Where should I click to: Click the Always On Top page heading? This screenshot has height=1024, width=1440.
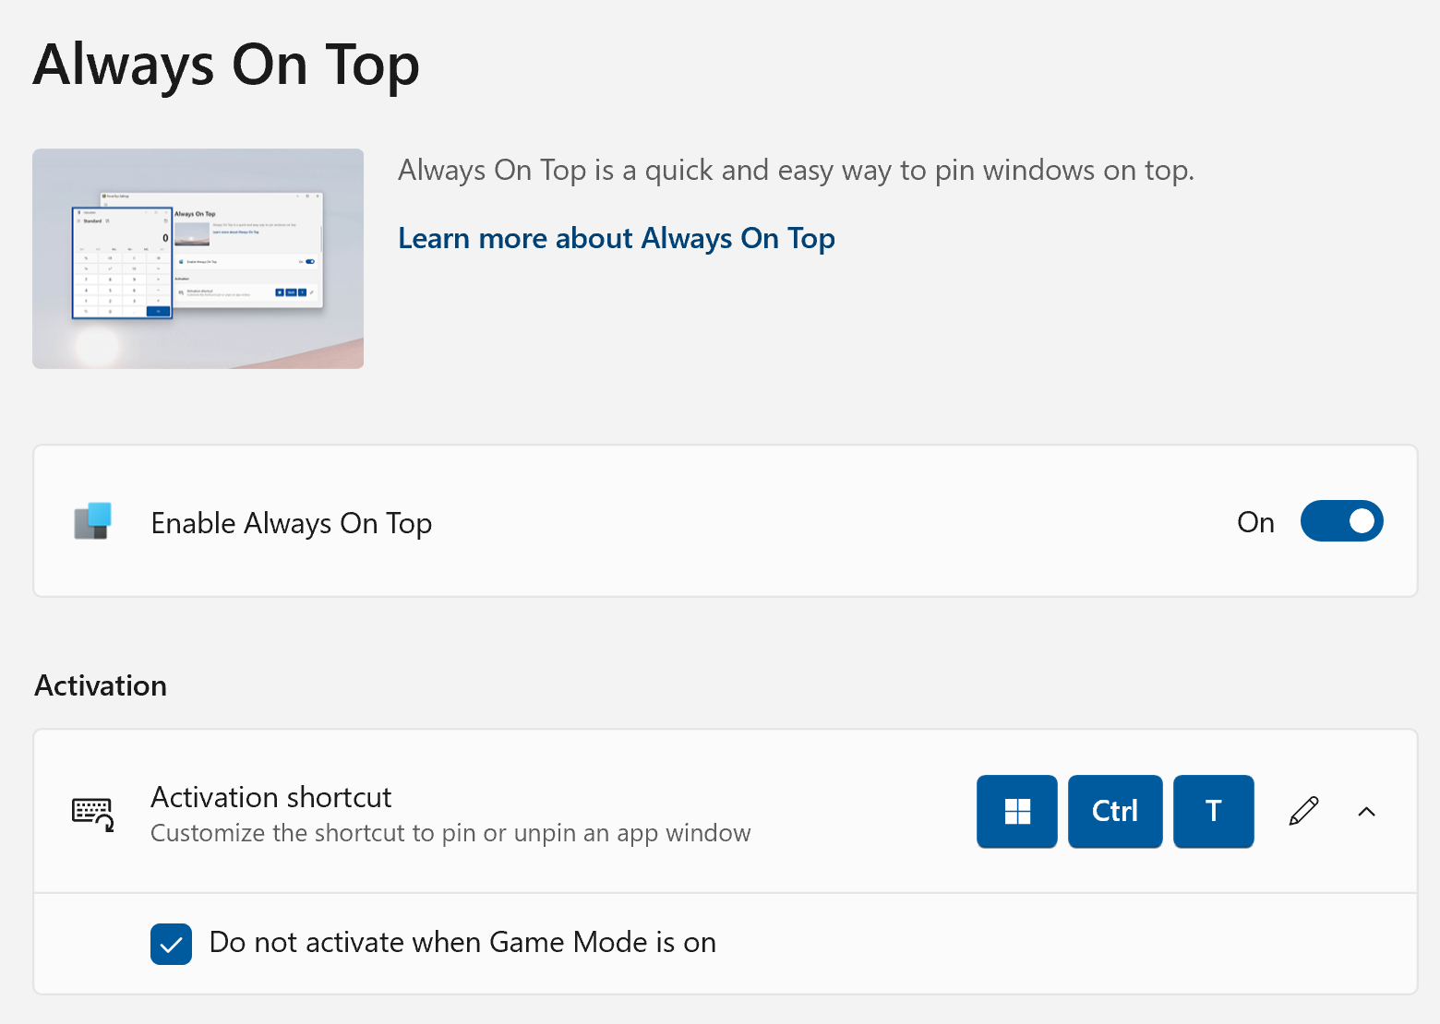226,65
